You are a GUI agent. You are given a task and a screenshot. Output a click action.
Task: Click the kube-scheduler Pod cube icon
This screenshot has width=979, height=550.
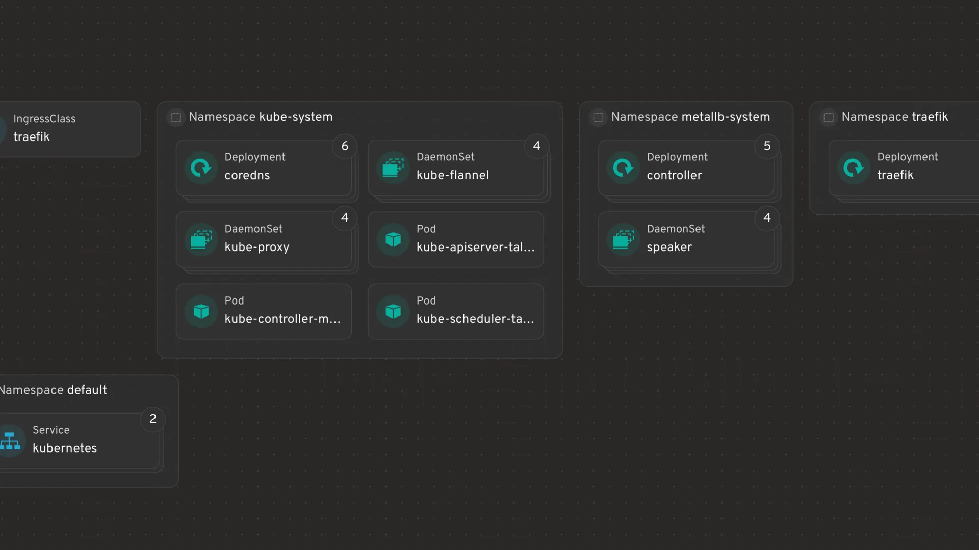[x=393, y=311]
